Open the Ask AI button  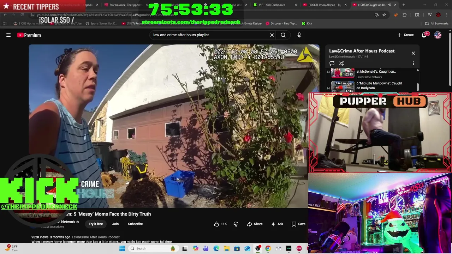[x=277, y=224]
